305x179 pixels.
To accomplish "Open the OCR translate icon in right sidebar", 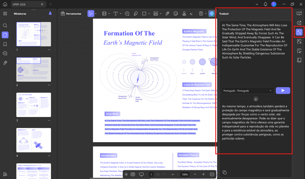I will [x=299, y=41].
